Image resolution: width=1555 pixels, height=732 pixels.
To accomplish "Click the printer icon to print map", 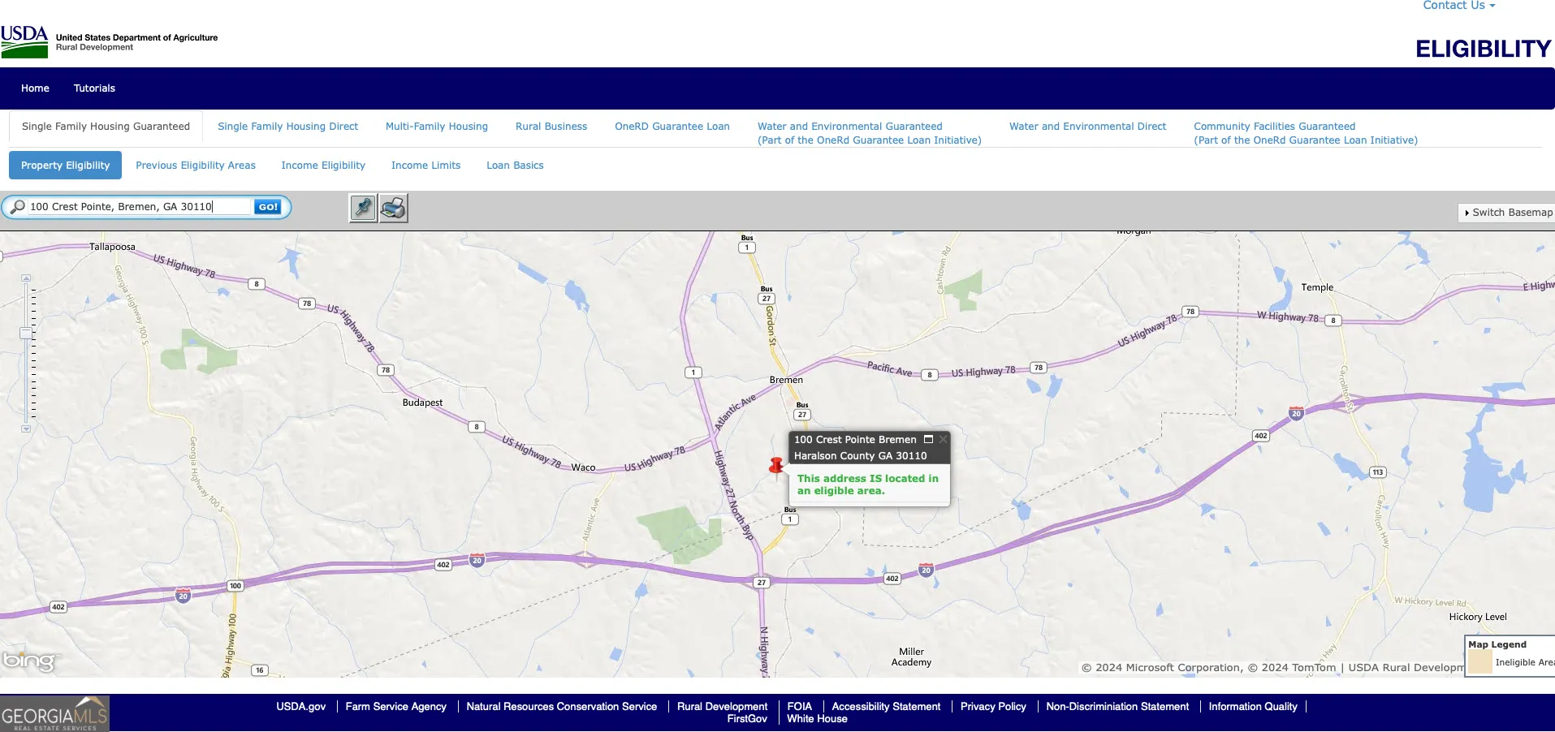I will coord(394,209).
